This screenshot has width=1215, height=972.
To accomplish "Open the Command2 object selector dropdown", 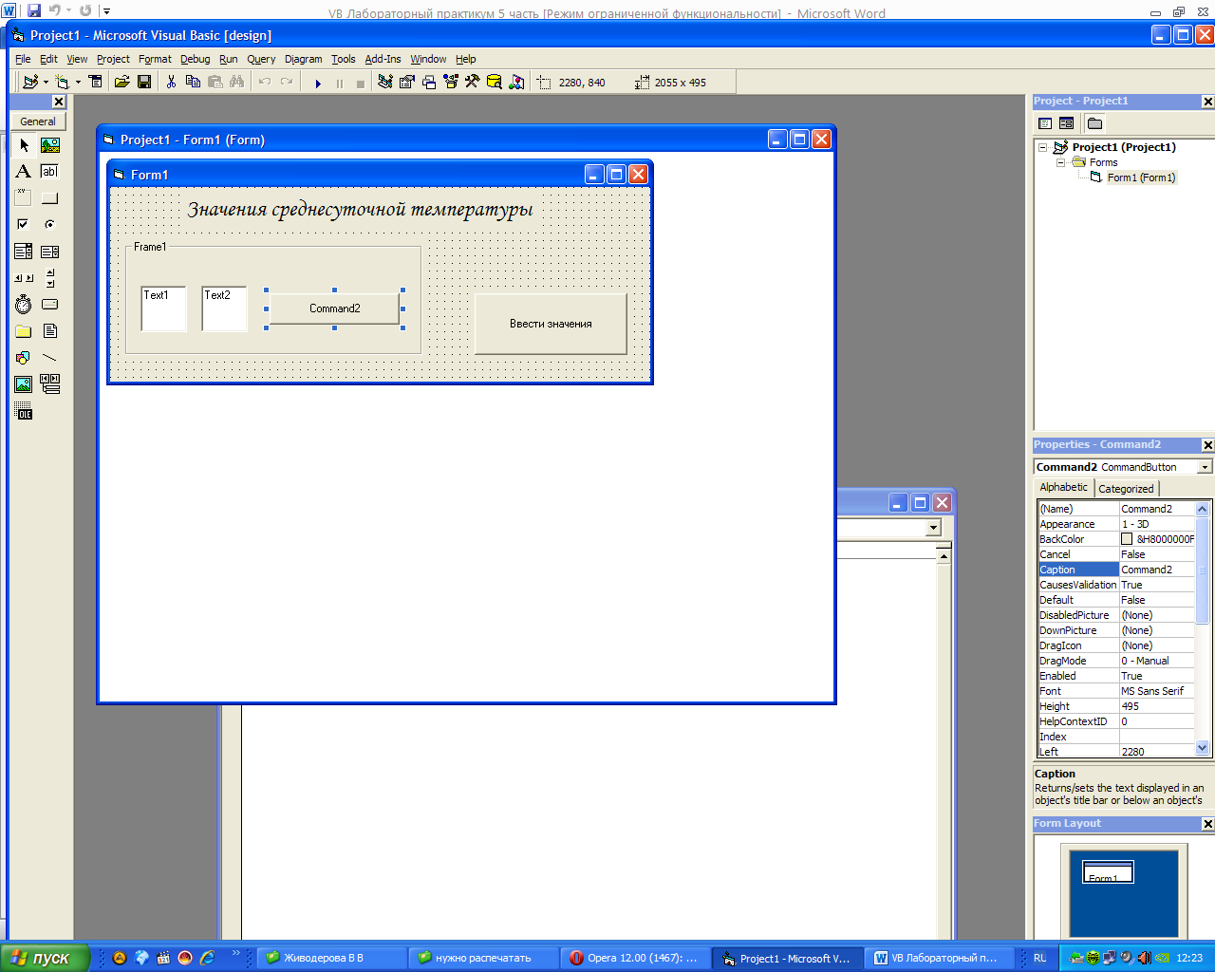I will tap(1205, 467).
